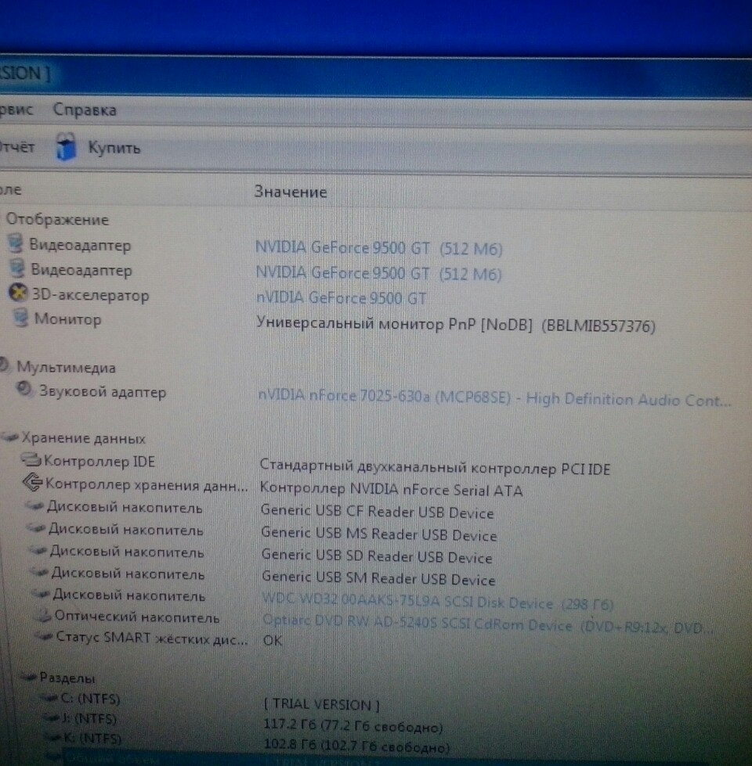Select the Контроллер IDE field label
The image size is (752, 766).
tap(99, 461)
